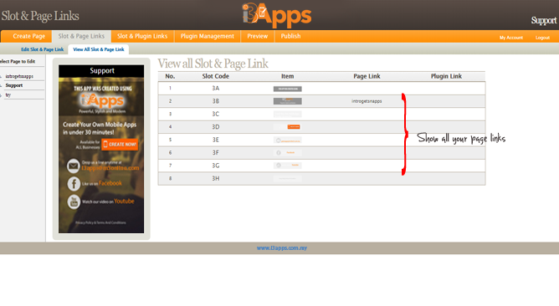Open the Preview tab

[258, 36]
